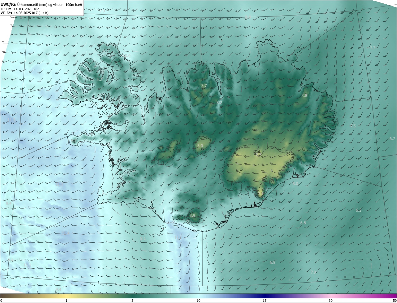
Task: Click the 7.9 value near the bottom right
Action: point(313,272)
